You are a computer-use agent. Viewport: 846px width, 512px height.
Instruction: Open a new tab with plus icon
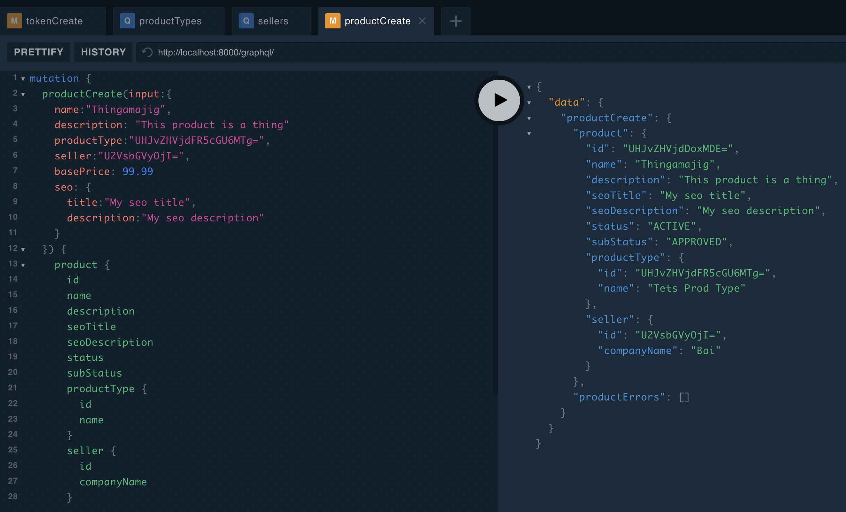coord(456,21)
